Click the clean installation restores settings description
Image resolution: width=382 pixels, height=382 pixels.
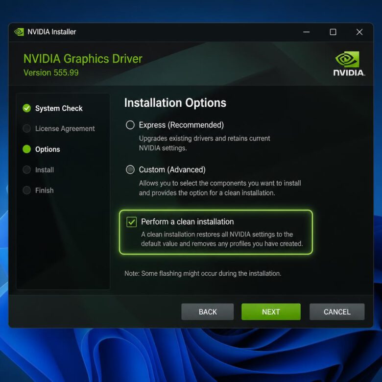222,239
